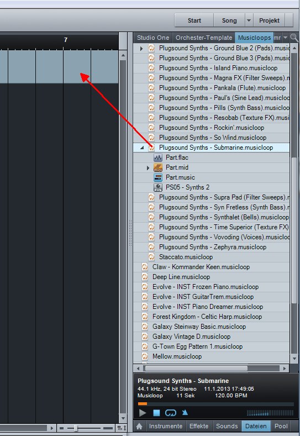Viewport: 300px width, 436px height.
Task: Click bar 7 on the timeline ruler
Action: click(66, 40)
